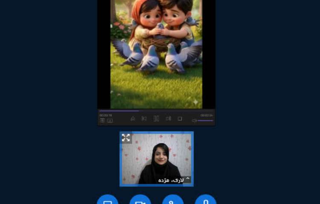Click the eject/open file icon in player
320x204 pixels.
point(133,119)
